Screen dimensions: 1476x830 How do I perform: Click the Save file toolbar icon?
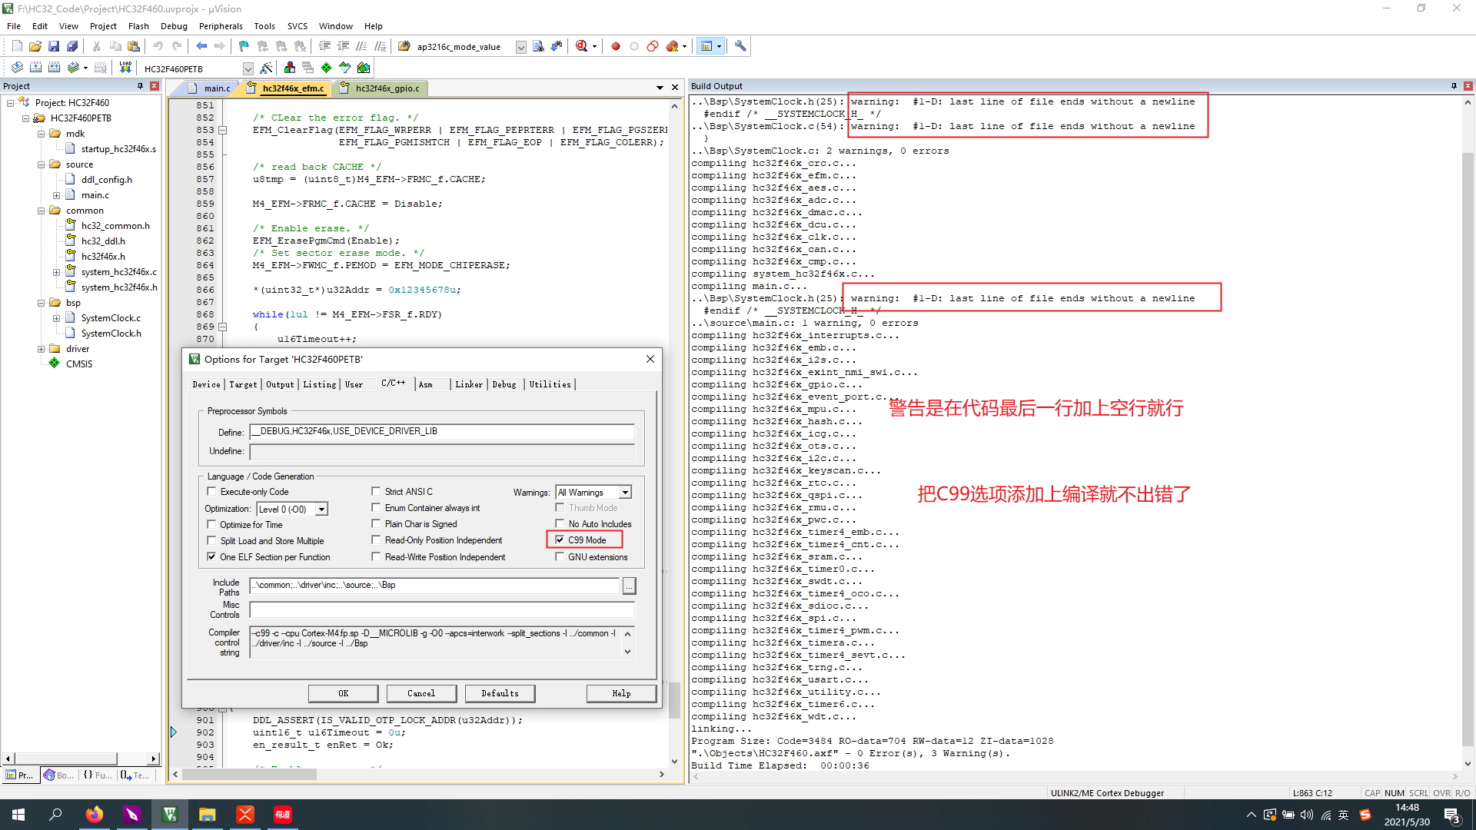tap(54, 46)
